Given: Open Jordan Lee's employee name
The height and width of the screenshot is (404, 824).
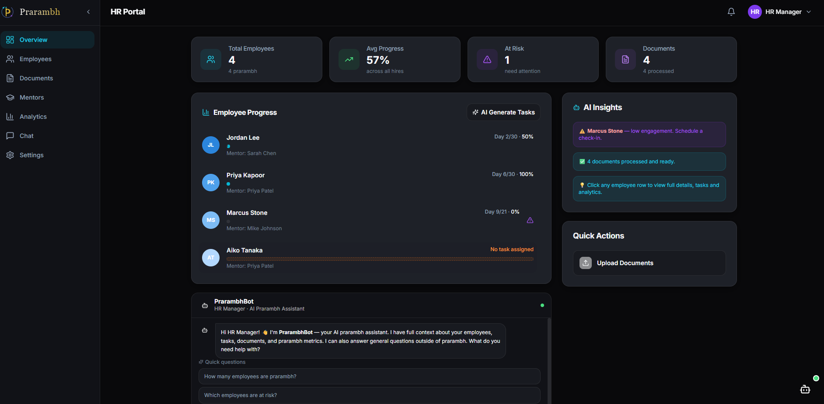Looking at the screenshot, I should click(243, 138).
